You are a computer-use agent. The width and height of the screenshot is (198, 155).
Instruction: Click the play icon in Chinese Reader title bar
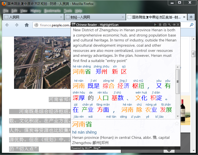click(x=155, y=24)
